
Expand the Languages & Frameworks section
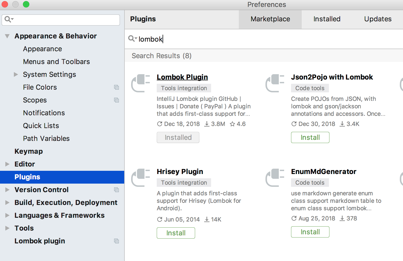tap(7, 215)
